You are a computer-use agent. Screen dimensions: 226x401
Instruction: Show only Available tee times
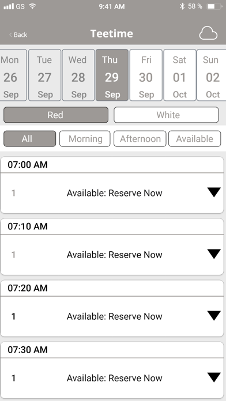click(194, 139)
